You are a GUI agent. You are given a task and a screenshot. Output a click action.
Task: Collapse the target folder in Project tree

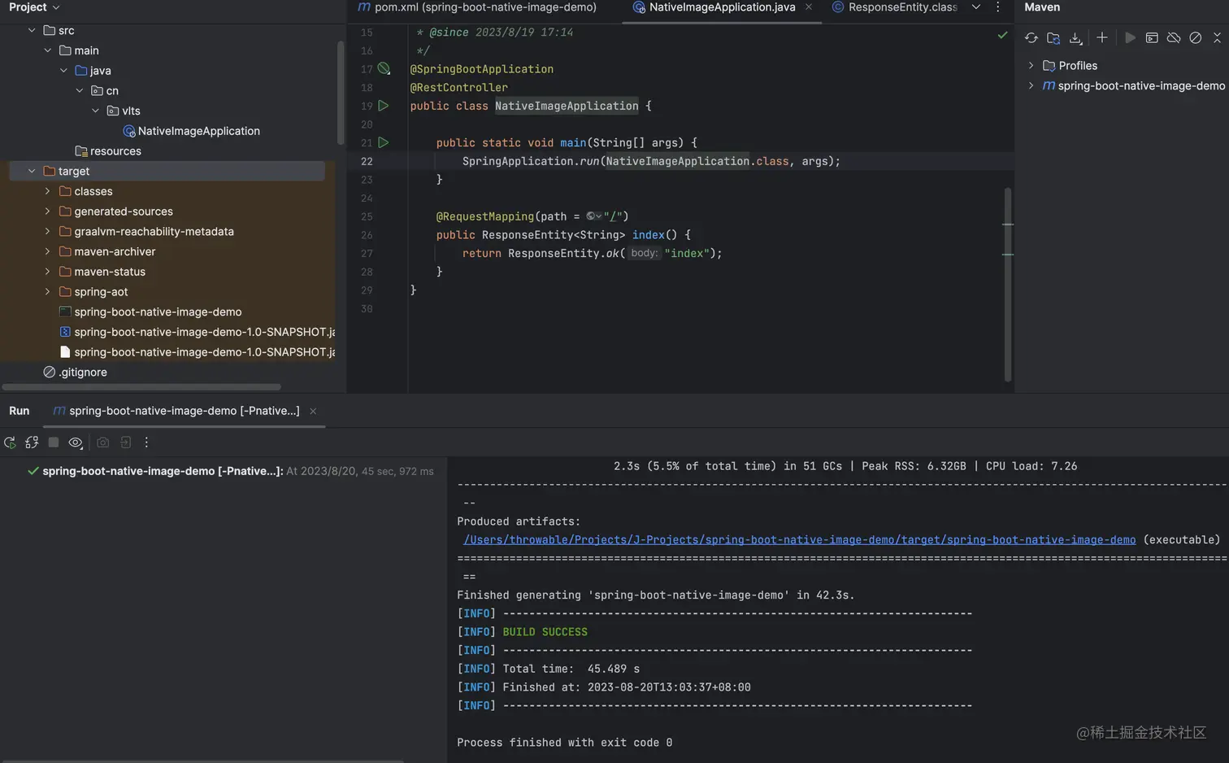pos(31,171)
